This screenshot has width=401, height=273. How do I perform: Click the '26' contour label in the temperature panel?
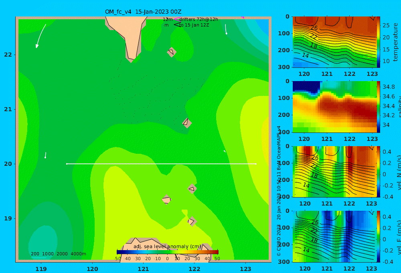coord(314,28)
